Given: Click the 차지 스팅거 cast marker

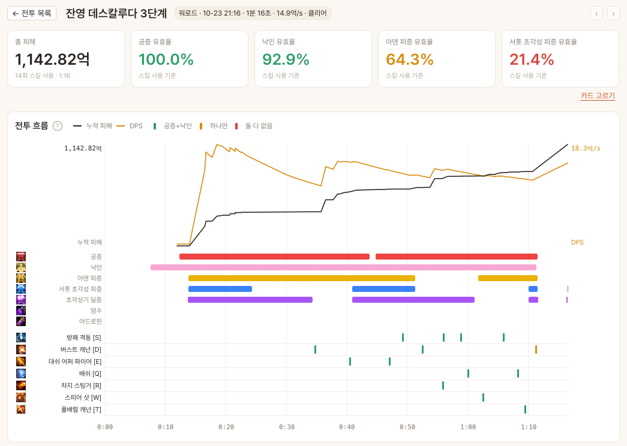Looking at the screenshot, I should click(x=443, y=385).
